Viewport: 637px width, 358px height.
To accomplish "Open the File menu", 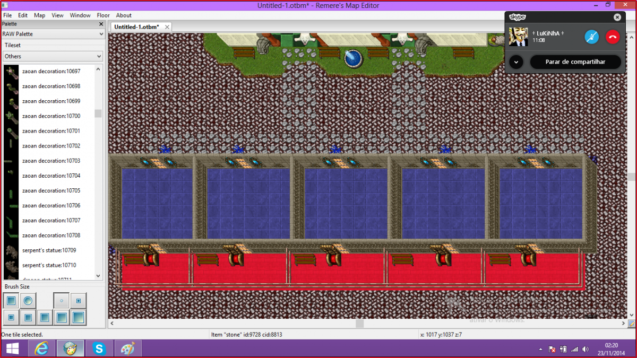I will click(x=7, y=15).
